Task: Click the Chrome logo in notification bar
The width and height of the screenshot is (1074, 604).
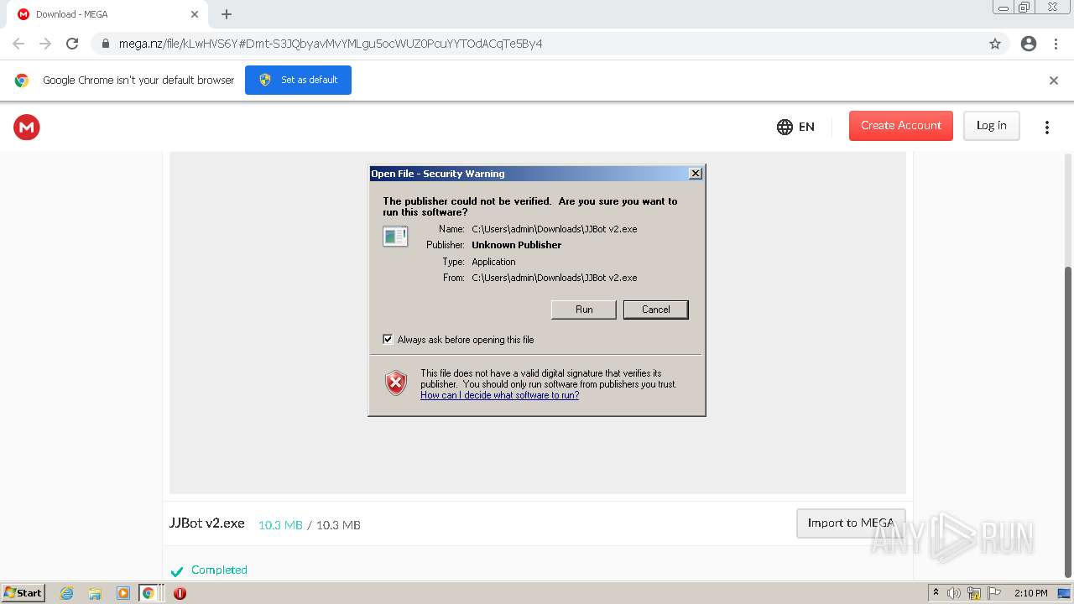Action: [22, 81]
